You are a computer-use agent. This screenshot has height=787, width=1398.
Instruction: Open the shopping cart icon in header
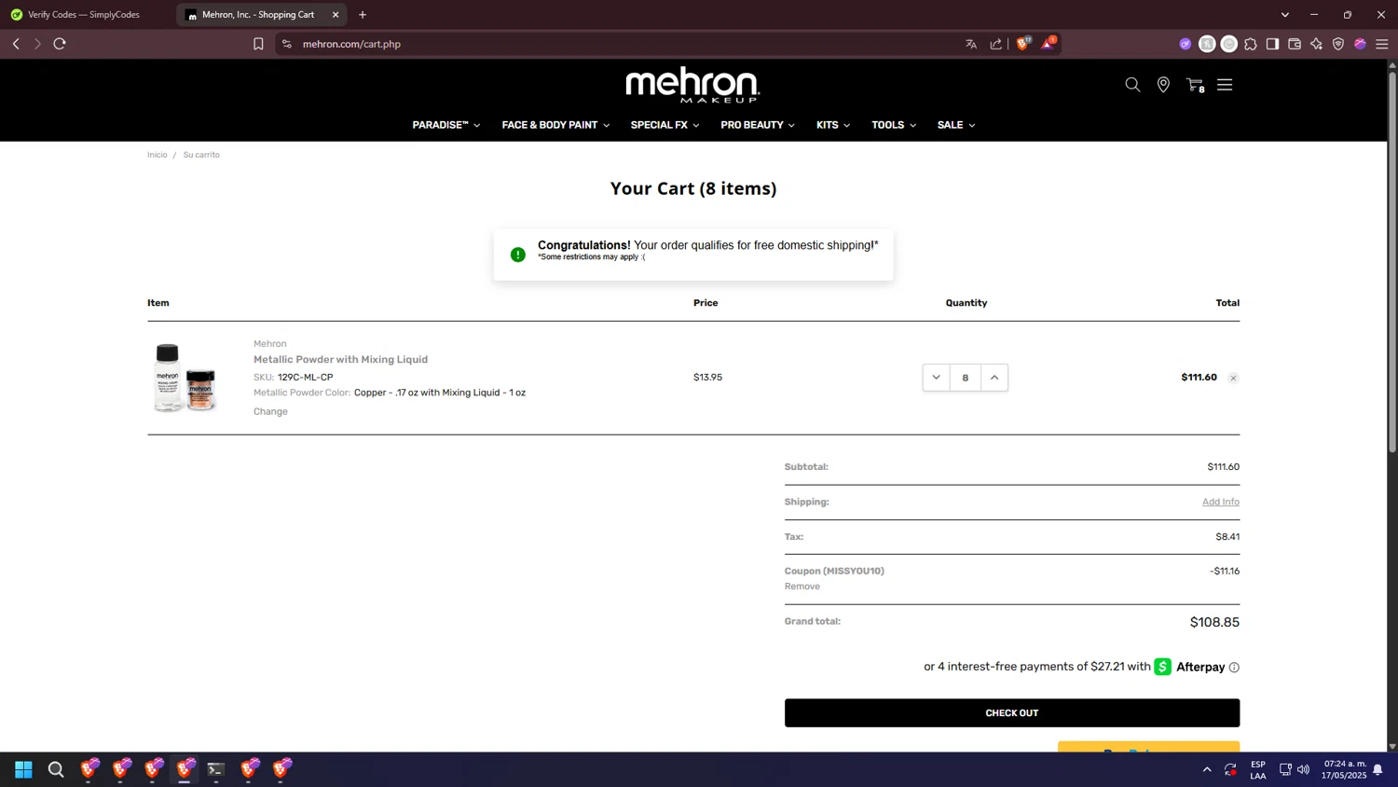click(x=1195, y=85)
